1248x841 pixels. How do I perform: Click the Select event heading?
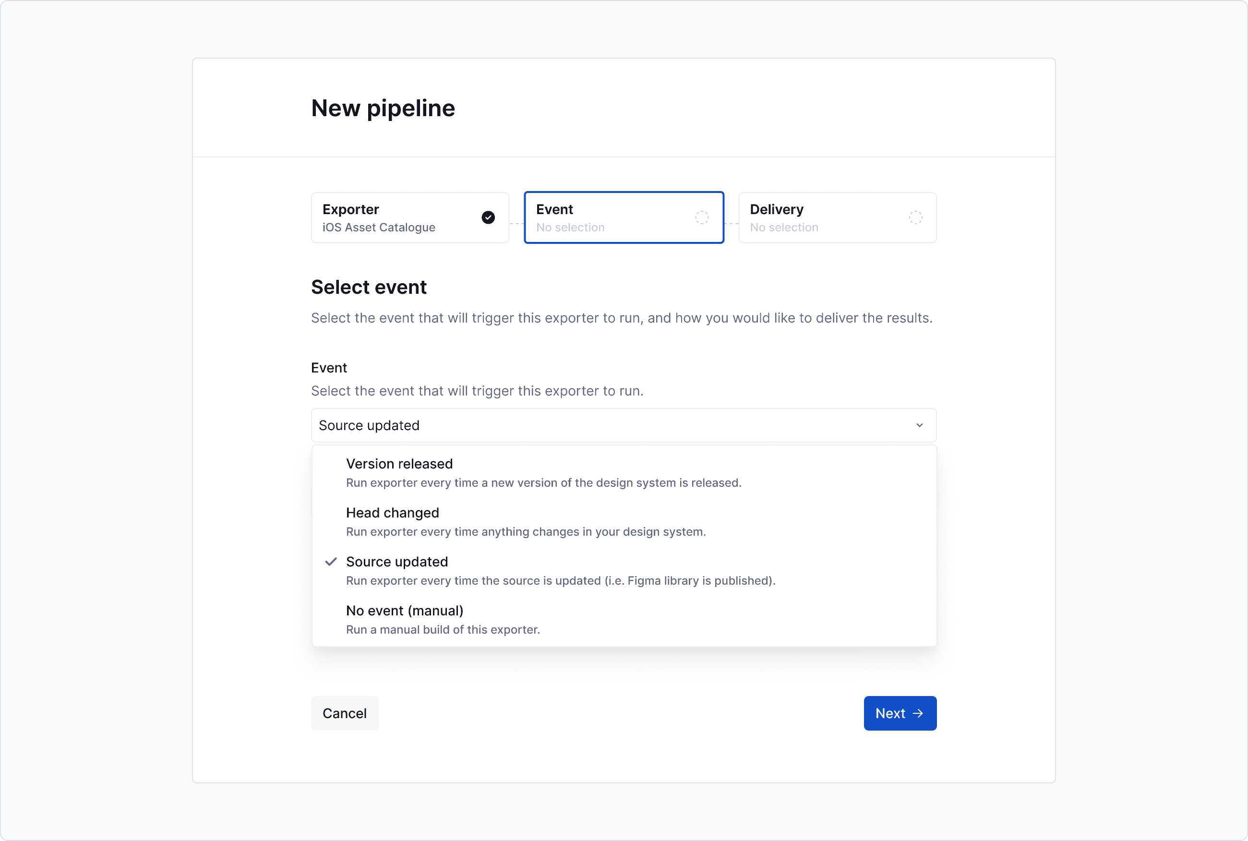tap(369, 287)
